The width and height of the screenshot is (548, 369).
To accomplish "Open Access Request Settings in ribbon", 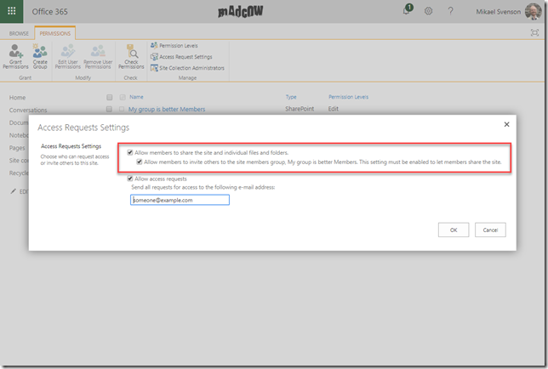I will coord(181,57).
